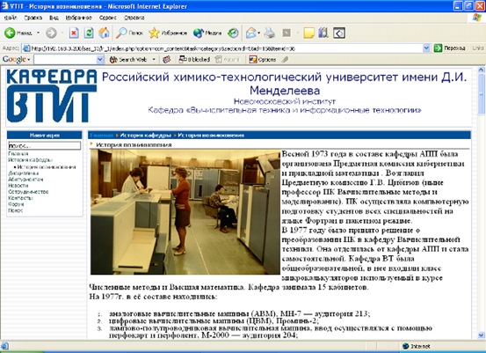Open the Google search box dropdown
The image size is (486, 353).
pyautogui.click(x=100, y=59)
